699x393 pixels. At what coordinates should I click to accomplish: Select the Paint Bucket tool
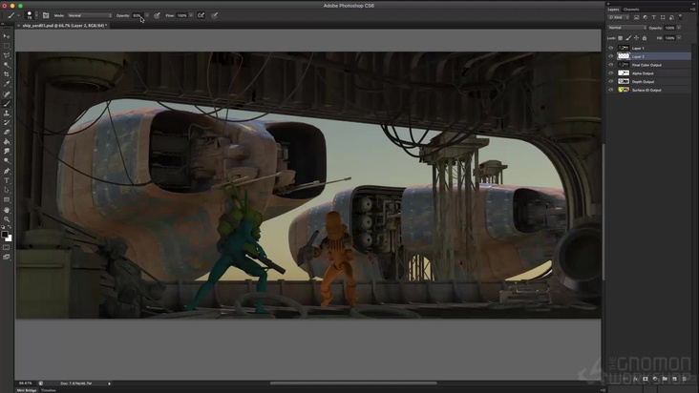(7, 142)
